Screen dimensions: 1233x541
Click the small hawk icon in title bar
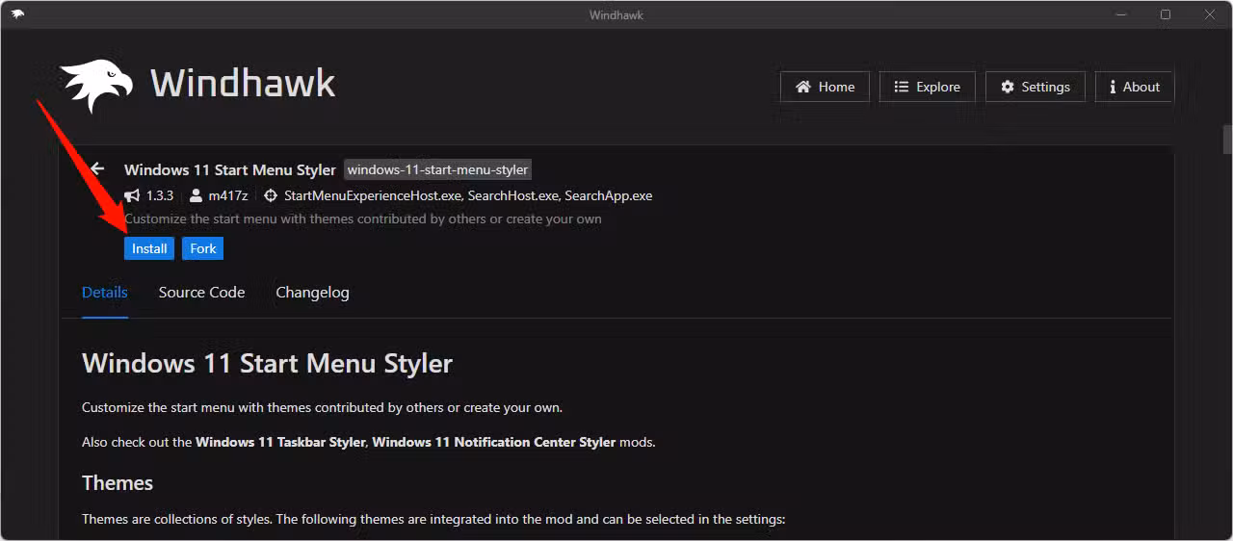(x=17, y=14)
